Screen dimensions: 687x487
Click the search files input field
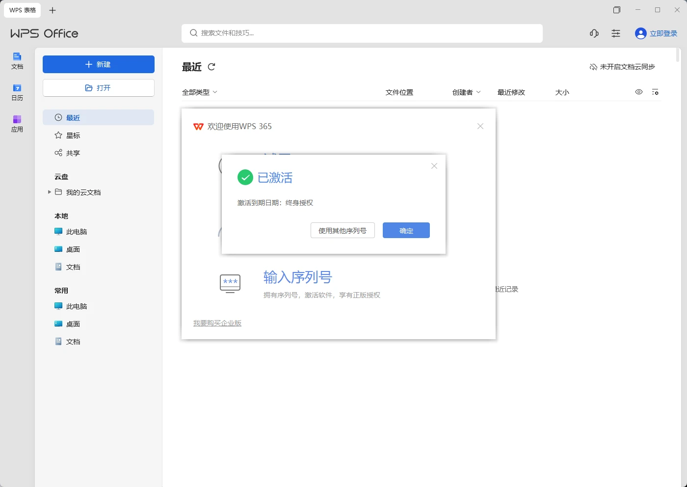tap(362, 33)
